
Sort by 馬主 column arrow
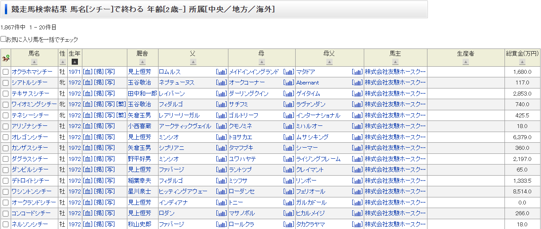395,62
